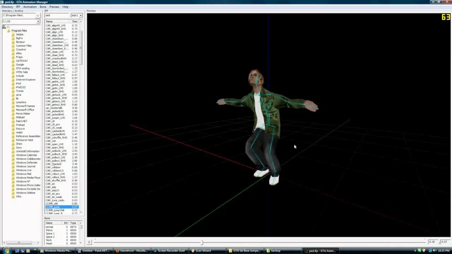This screenshot has width=452, height=254.
Task: Select the Bonjour folder icon
Action: click(x=13, y=42)
